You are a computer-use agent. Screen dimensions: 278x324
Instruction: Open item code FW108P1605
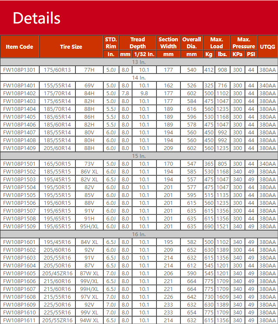20,273
